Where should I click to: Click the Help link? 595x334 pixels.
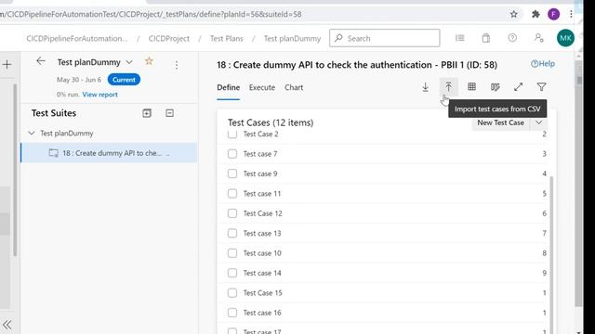(x=543, y=64)
